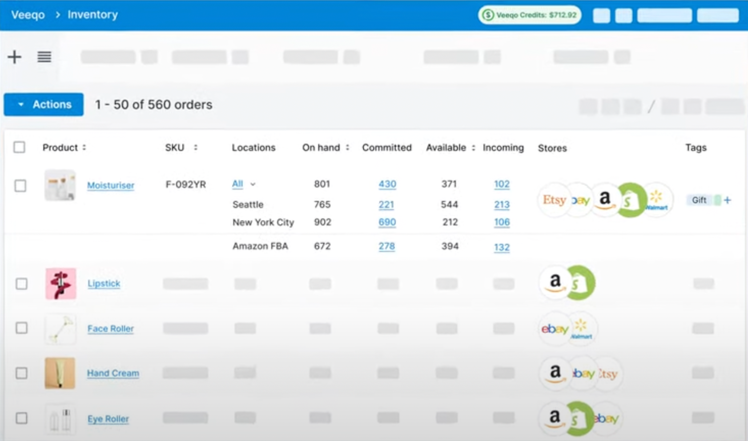
Task: Click the Veeqo Credits dollar badge
Action: [x=529, y=15]
